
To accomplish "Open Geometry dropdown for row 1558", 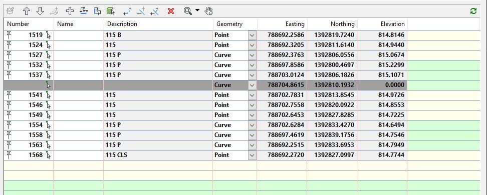I will tap(252, 135).
